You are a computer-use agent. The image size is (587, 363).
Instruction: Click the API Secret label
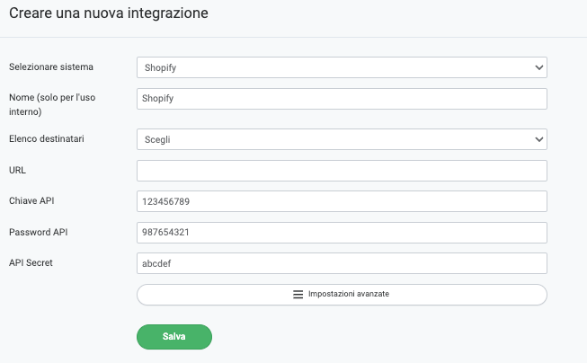(32, 262)
